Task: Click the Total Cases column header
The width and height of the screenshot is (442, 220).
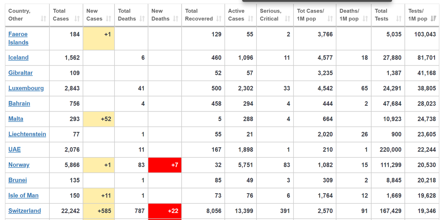Action: 66,15
